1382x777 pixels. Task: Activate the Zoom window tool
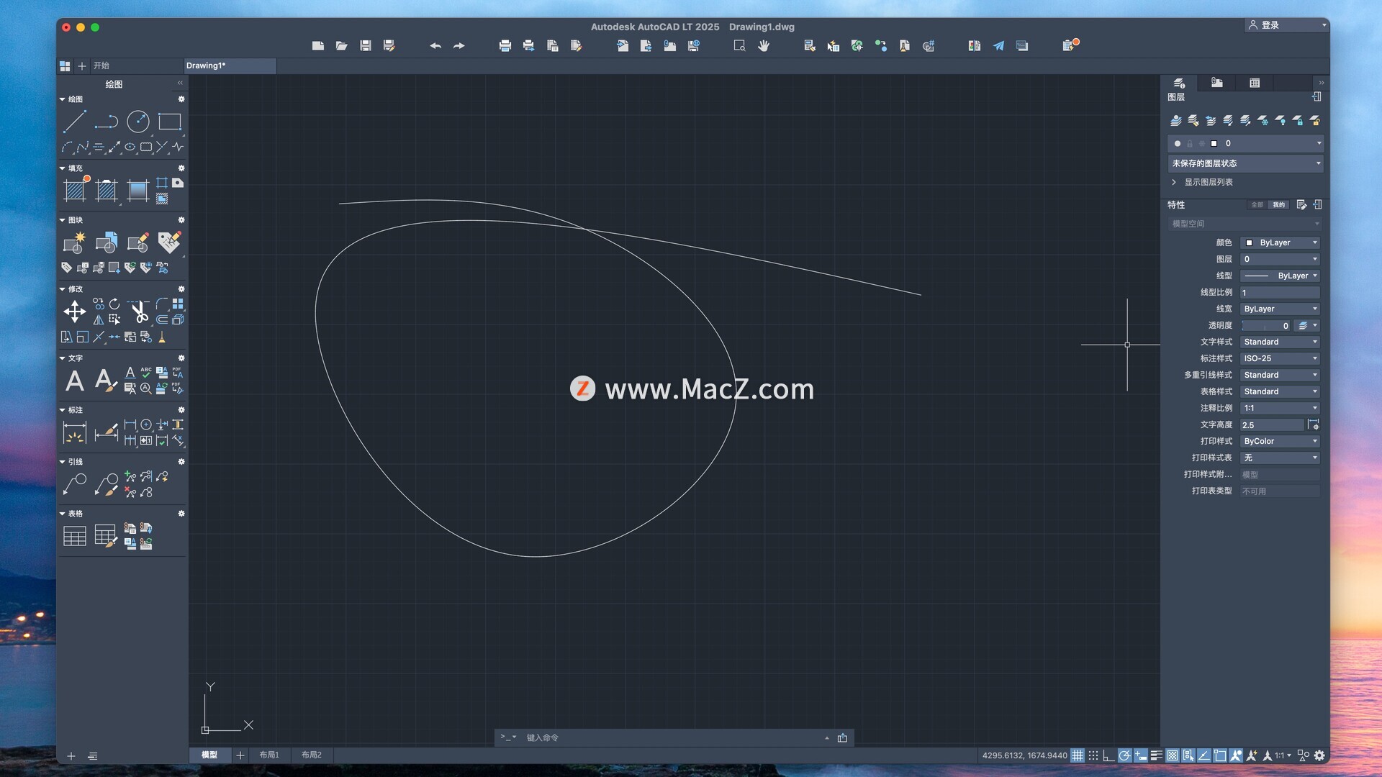[739, 45]
